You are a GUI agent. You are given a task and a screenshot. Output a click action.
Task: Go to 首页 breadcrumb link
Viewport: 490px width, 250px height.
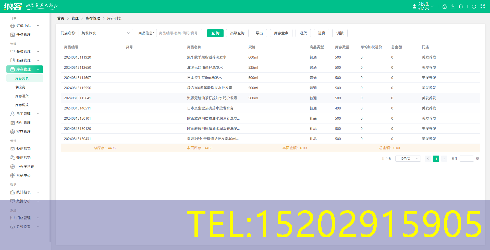click(x=61, y=18)
